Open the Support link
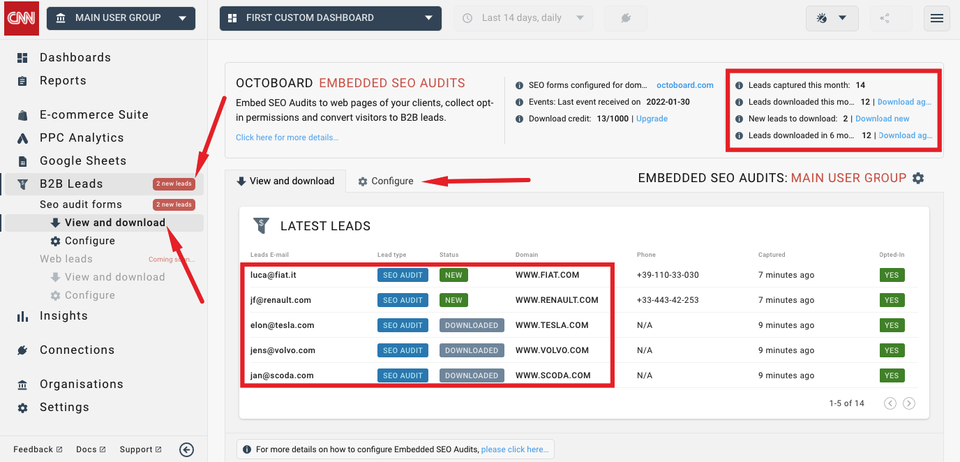This screenshot has height=462, width=960. pos(141,449)
